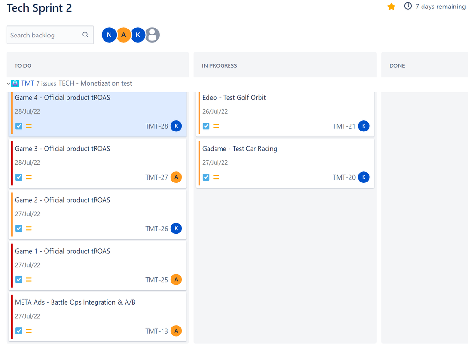Open issue key TMT-27

click(156, 178)
